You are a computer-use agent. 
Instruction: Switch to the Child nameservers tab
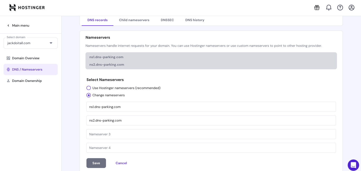click(x=134, y=20)
